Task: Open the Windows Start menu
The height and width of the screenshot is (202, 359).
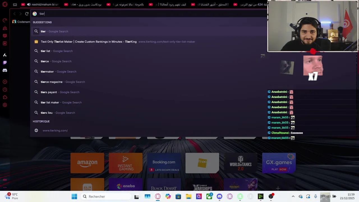Action: point(74,197)
